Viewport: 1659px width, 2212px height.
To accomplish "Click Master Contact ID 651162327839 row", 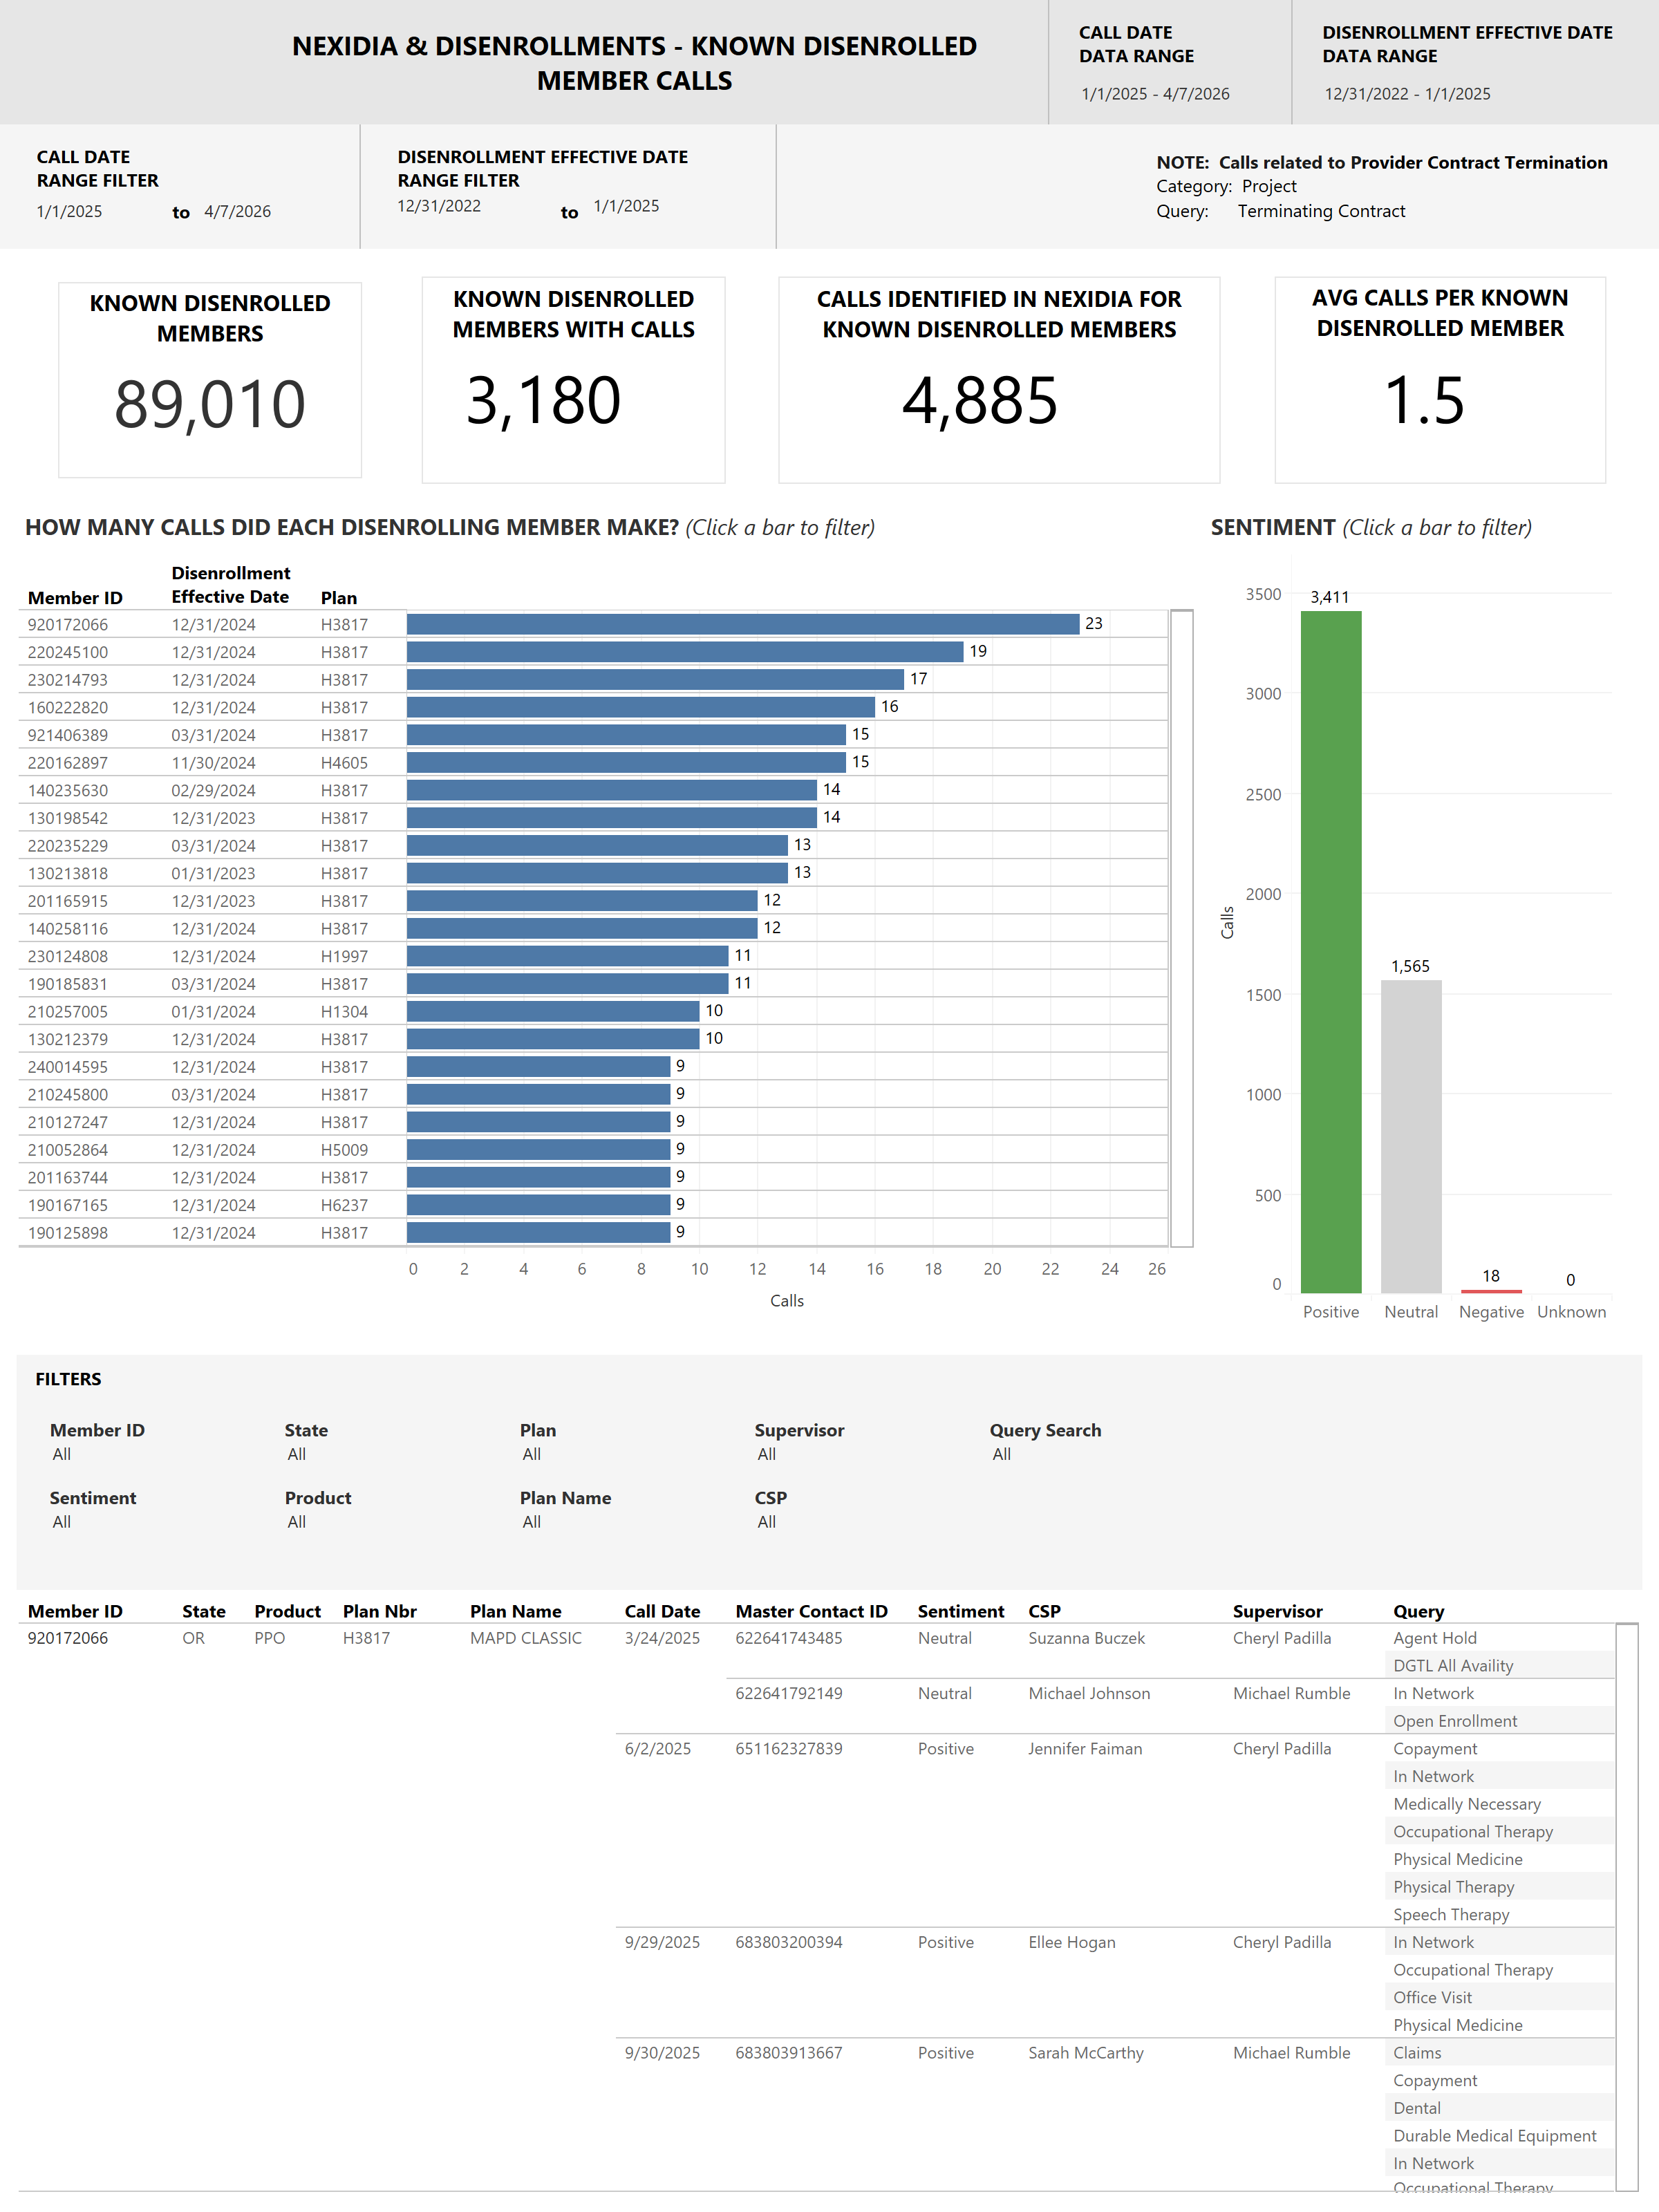I will pos(788,1748).
